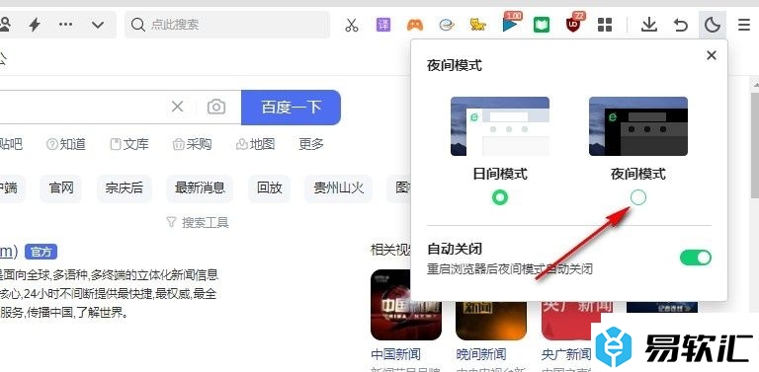The image size is (759, 372).
Task: Select the 日间模式 radio button
Action: click(x=500, y=197)
